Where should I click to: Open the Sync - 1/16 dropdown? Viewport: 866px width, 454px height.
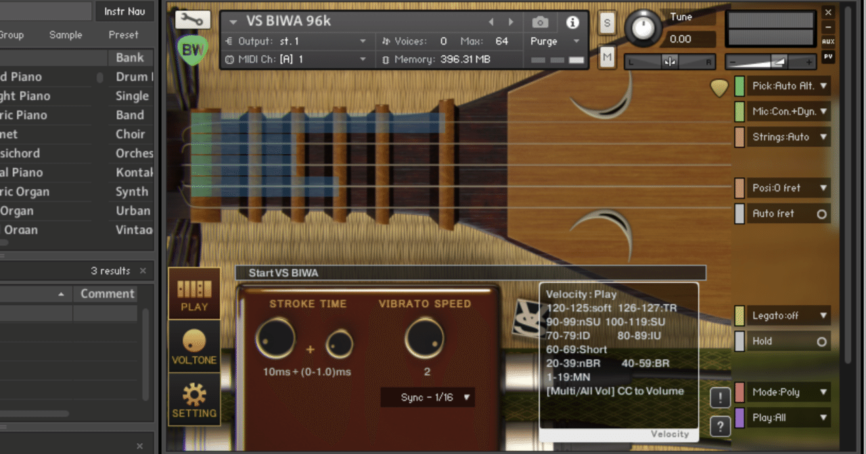click(427, 397)
